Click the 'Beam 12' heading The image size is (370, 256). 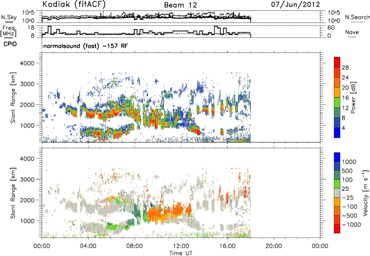180,5
